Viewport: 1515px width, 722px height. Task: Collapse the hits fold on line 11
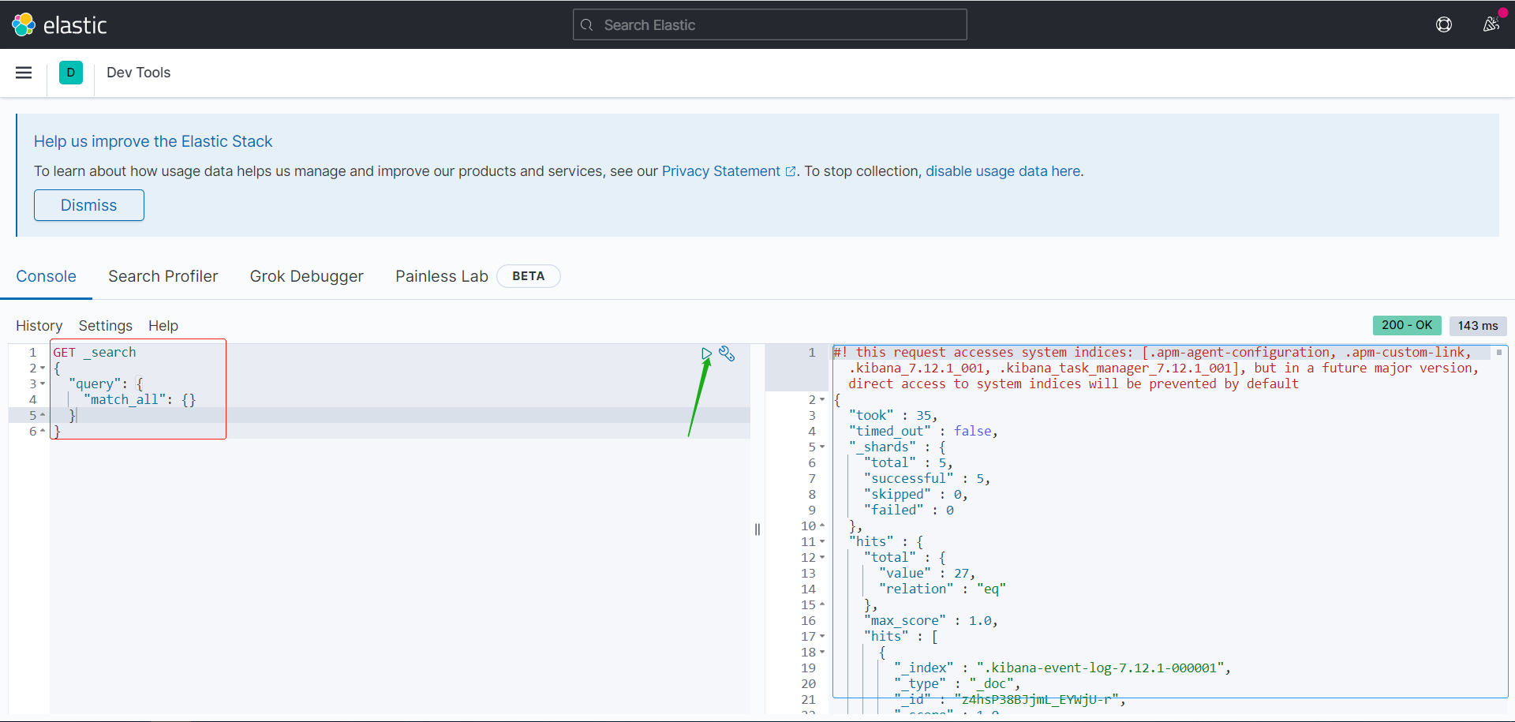pyautogui.click(x=822, y=542)
